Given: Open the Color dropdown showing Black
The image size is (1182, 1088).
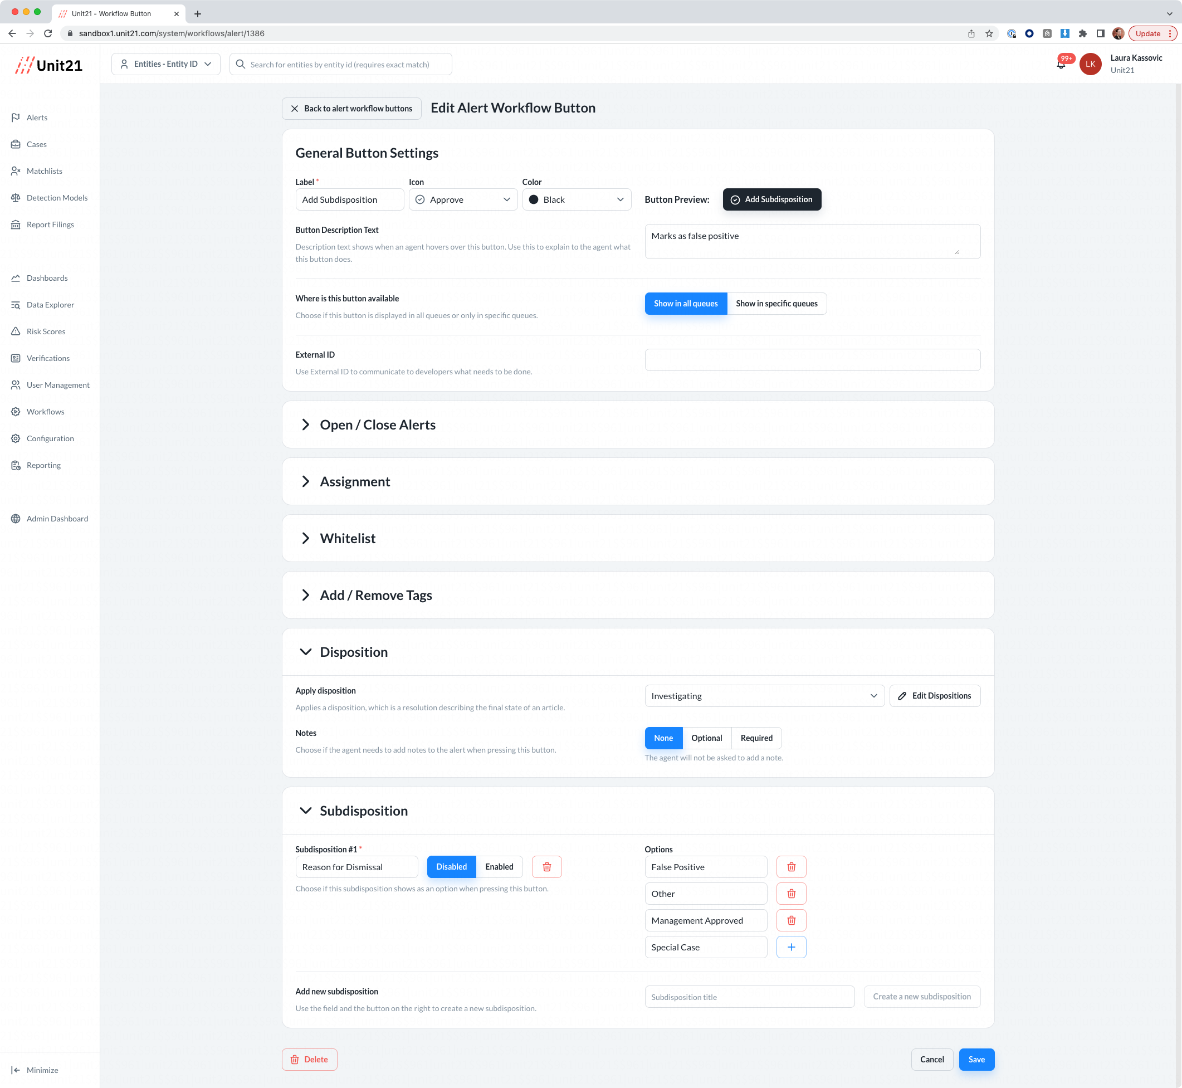Looking at the screenshot, I should [577, 199].
